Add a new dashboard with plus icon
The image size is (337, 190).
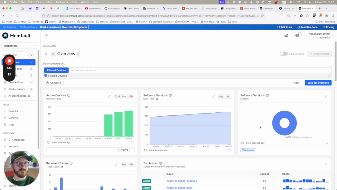point(31,55)
